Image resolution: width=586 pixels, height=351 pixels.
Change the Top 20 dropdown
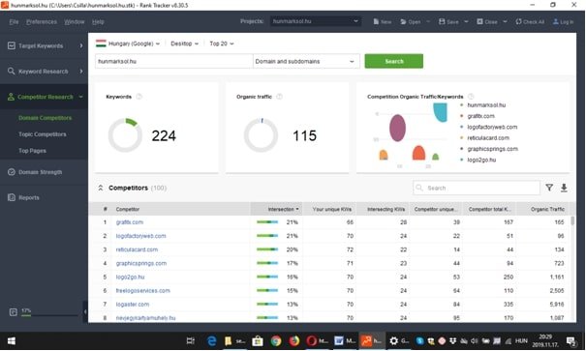point(221,44)
